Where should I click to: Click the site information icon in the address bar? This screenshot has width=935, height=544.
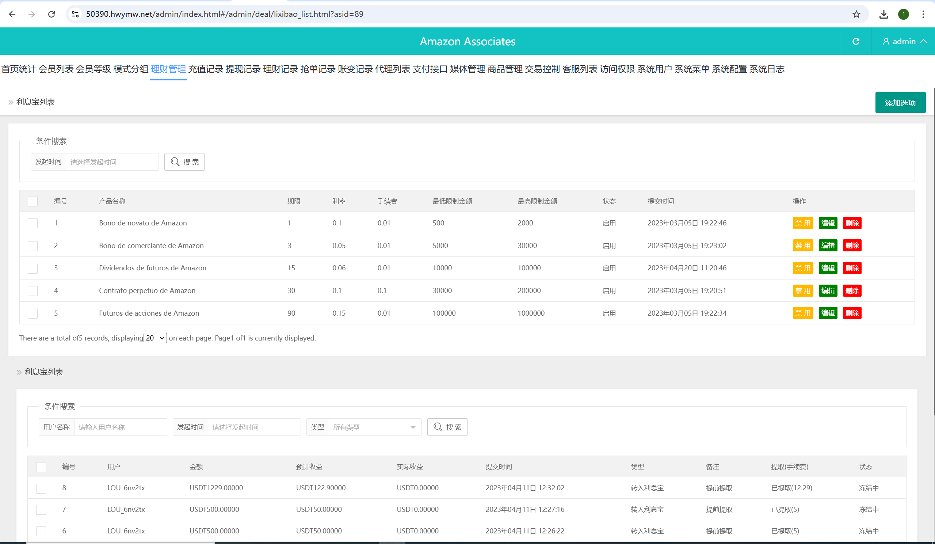click(75, 14)
